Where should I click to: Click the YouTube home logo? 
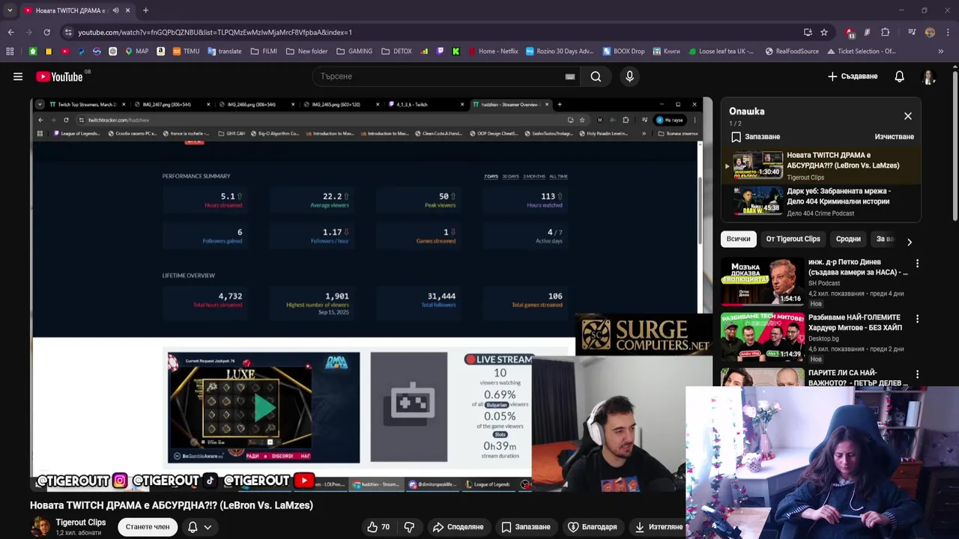[59, 76]
